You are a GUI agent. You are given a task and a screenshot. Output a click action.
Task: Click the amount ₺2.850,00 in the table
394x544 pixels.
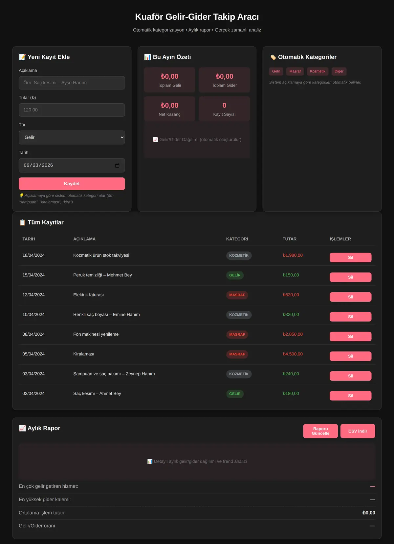(x=293, y=334)
